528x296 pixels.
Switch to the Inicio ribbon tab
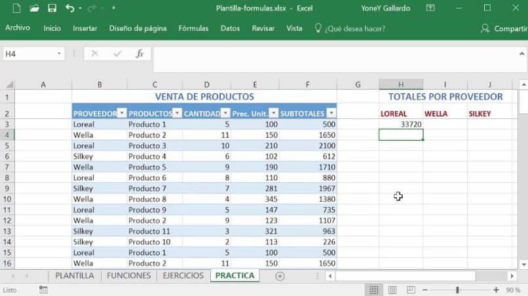click(x=52, y=28)
